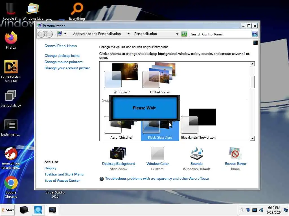Open the Visual Studio 2015 desktop shortcut
The width and height of the screenshot is (289, 216).
click(55, 194)
